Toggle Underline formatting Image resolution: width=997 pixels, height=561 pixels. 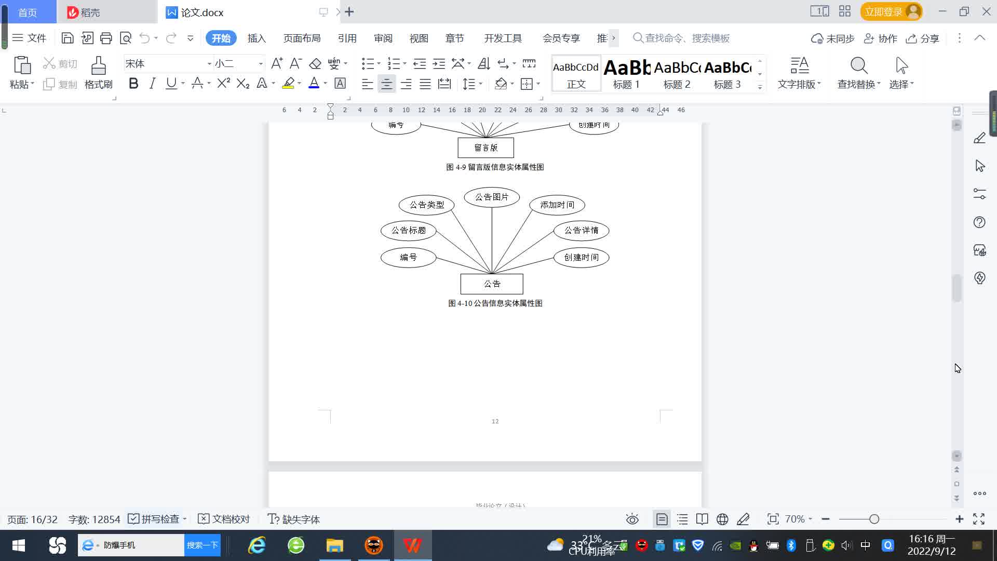171,83
